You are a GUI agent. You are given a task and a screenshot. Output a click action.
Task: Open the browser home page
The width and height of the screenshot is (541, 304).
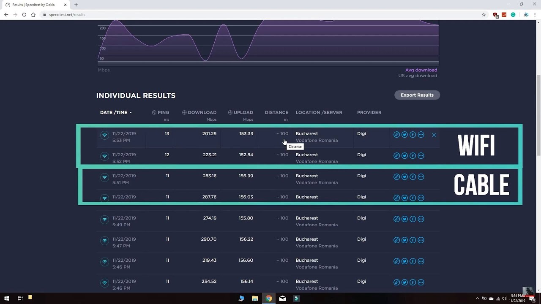[x=33, y=14]
